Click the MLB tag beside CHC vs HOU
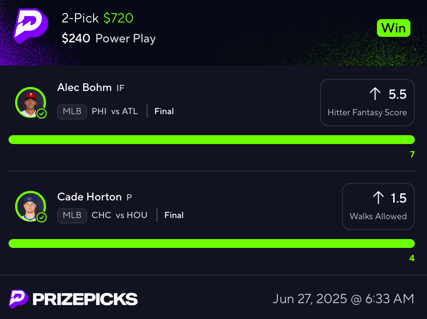427x319 pixels. pyautogui.click(x=72, y=215)
